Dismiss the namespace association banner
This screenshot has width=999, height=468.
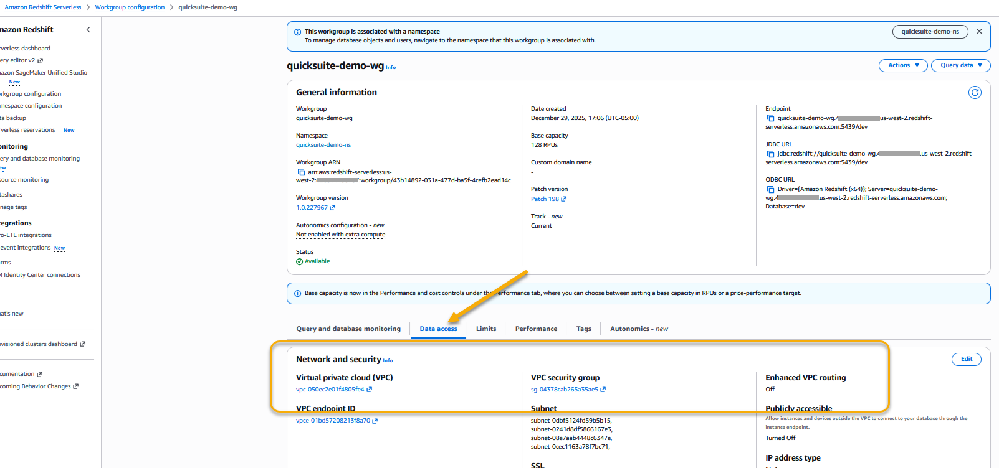pyautogui.click(x=979, y=32)
